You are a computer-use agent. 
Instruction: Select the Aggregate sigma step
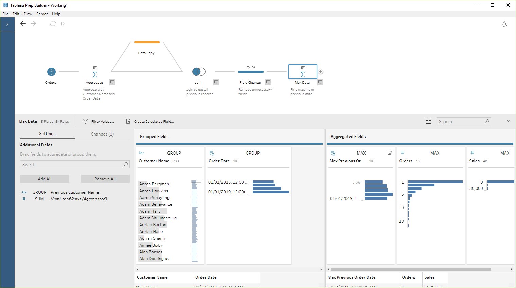coord(95,74)
